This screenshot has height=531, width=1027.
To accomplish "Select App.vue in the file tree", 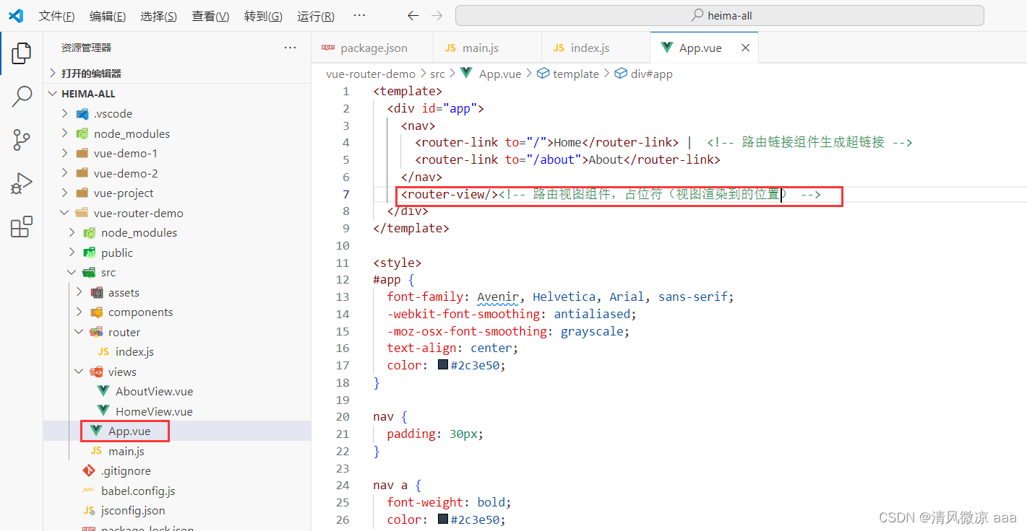I will tap(177, 431).
